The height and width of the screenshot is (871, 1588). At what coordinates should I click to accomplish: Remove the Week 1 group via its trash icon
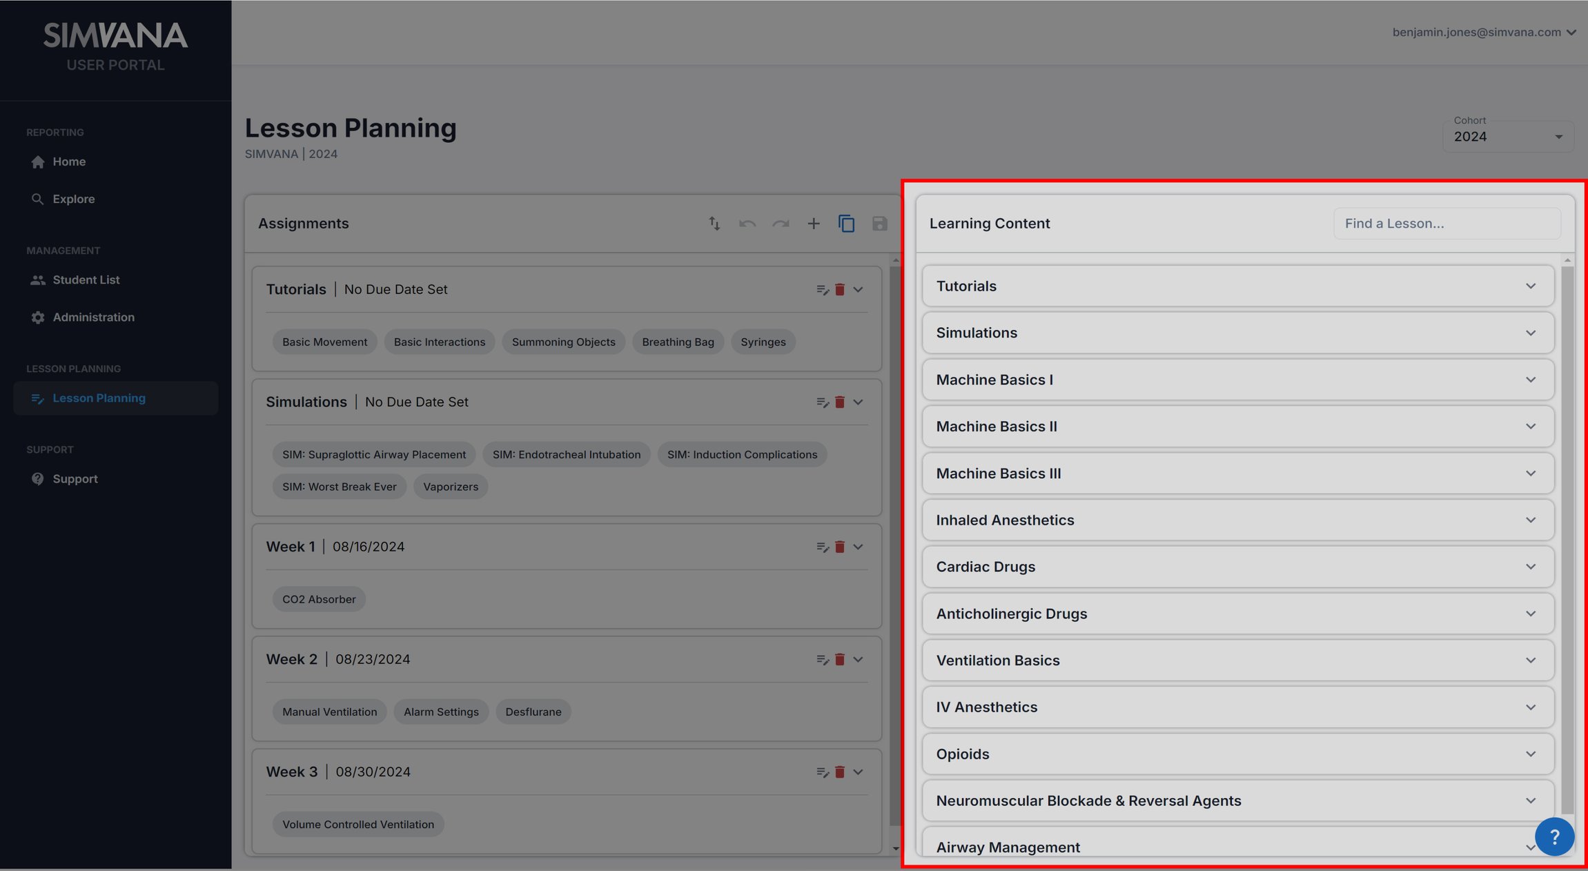[840, 546]
